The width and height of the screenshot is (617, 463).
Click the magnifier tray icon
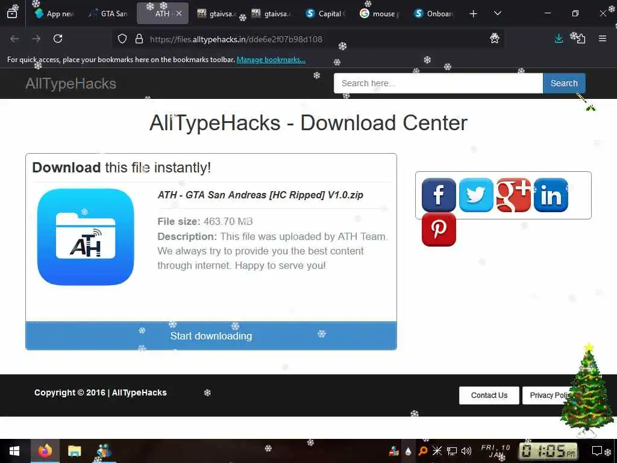[x=423, y=451]
